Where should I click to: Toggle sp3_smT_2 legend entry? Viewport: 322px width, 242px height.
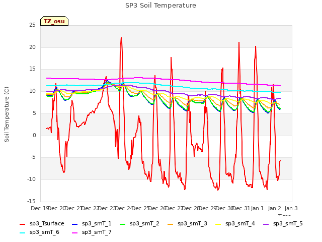(x=139, y=224)
